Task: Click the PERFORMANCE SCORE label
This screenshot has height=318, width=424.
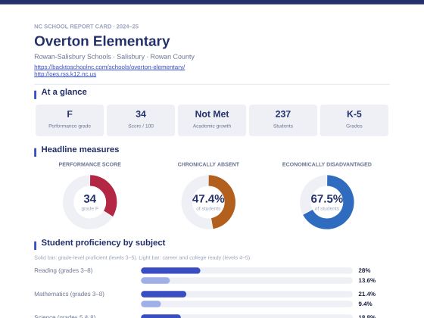Action: 90,164
